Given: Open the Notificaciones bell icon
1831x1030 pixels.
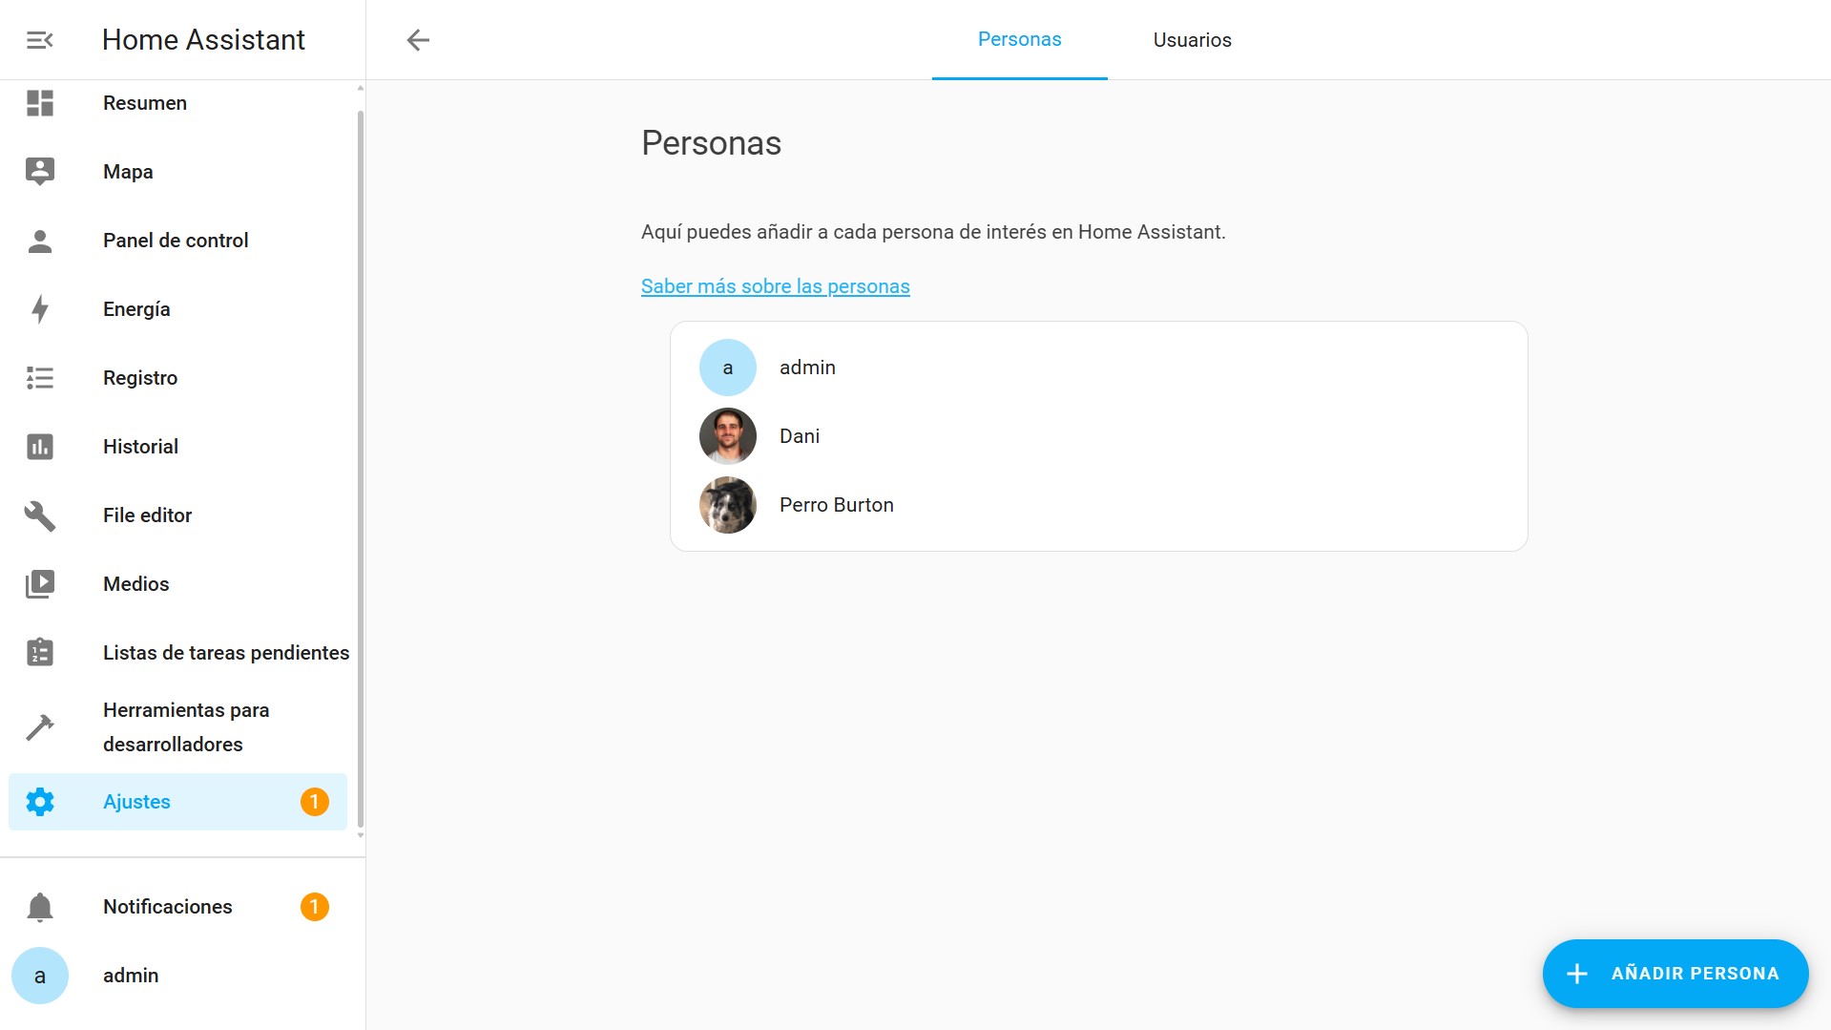Looking at the screenshot, I should pyautogui.click(x=39, y=907).
